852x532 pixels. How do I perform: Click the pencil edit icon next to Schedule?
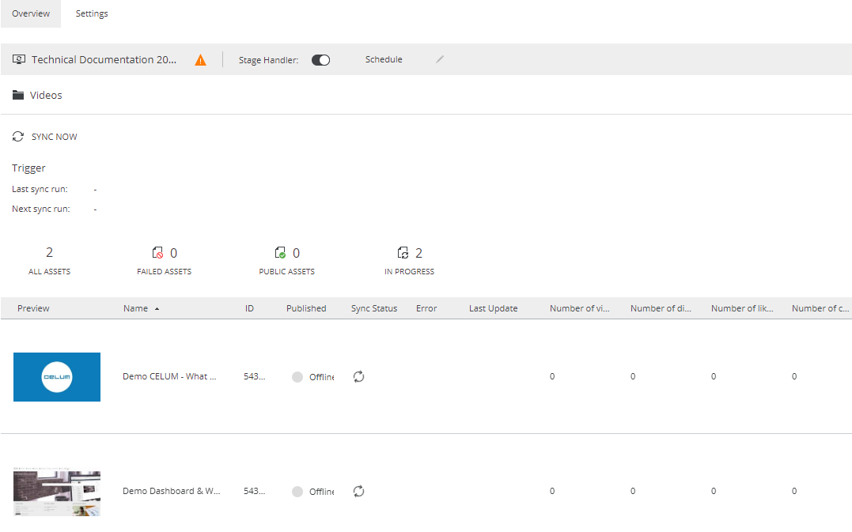click(440, 59)
